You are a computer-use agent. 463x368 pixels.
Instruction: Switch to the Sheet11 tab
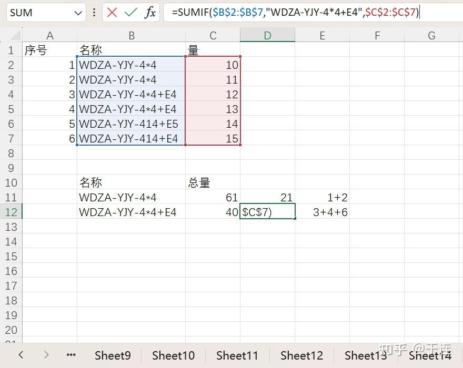[x=237, y=355]
